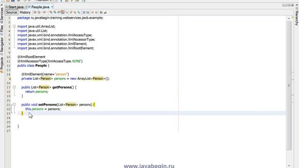Click "return" keyword on line 18
This screenshot has height=168, width=299.
coord(30,91)
